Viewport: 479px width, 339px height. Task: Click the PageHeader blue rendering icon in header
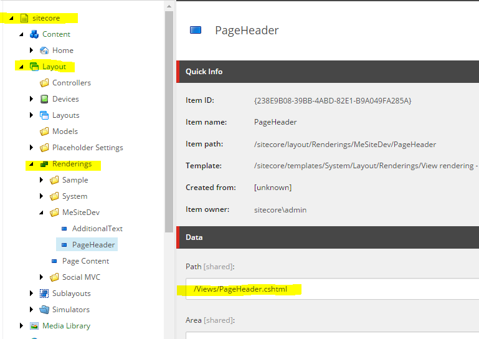pyautogui.click(x=196, y=30)
